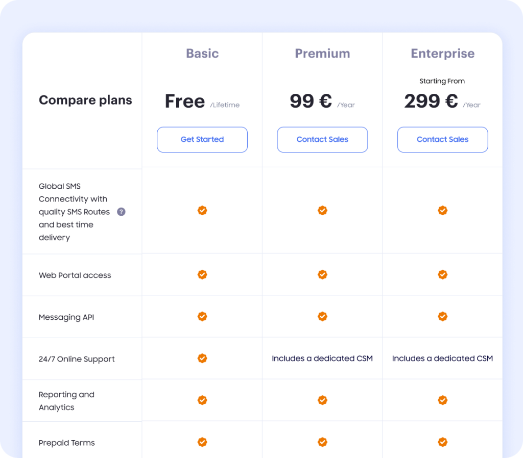Click the 99 € yearly price
The width and height of the screenshot is (523, 458).
tap(311, 101)
